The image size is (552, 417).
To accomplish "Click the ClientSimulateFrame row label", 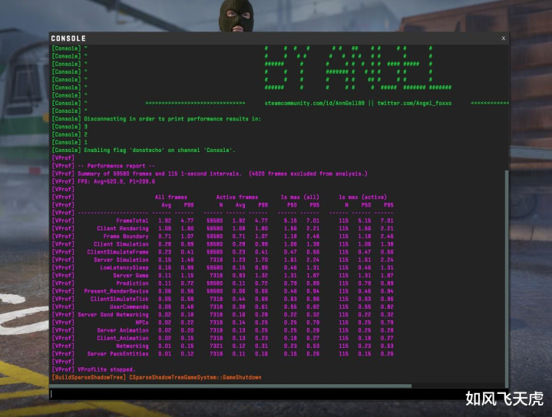I will click(x=117, y=252).
